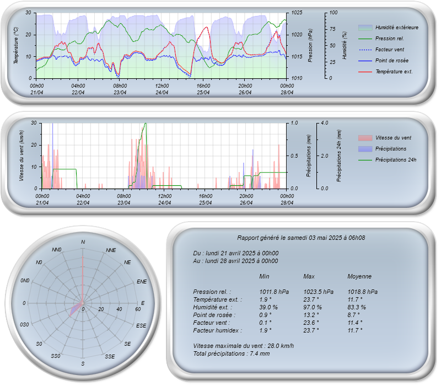
Task: Click the 'Pression (hPa)' axis title
Action: pyautogui.click(x=310, y=45)
